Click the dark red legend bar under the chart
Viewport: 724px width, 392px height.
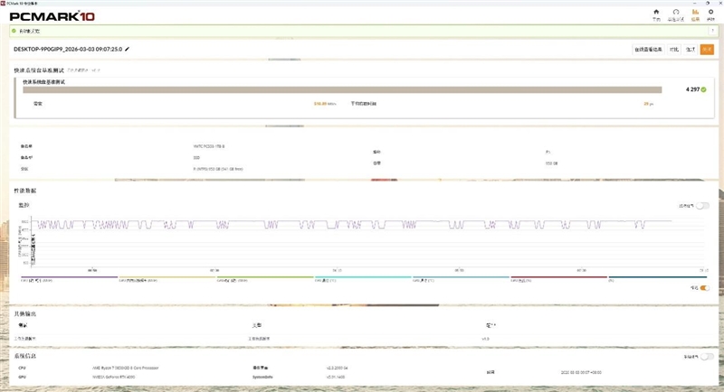coord(557,277)
